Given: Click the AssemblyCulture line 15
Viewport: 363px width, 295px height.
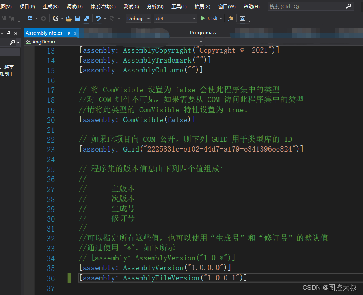Looking at the screenshot, I should pos(141,70).
